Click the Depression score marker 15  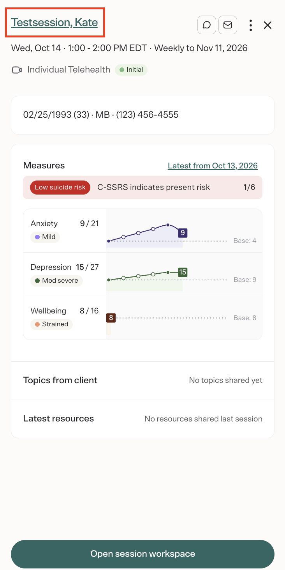coord(183,272)
